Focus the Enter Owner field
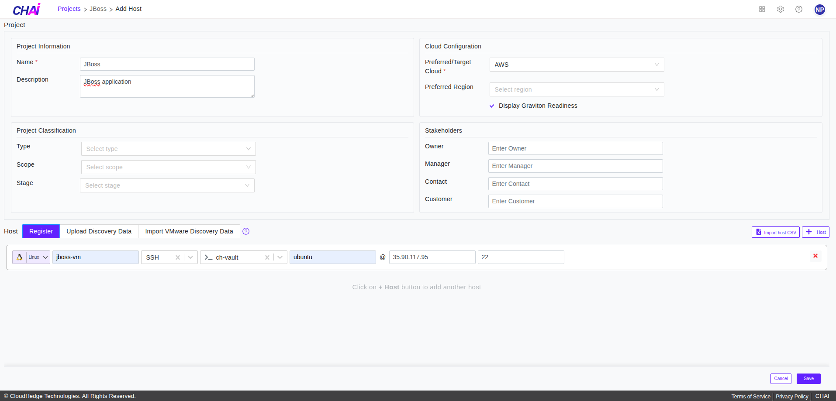 tap(576, 148)
